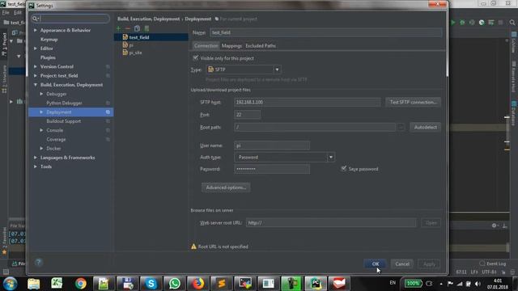The image size is (518, 291).
Task: Open WhatsApp from the taskbar
Action: tap(175, 284)
